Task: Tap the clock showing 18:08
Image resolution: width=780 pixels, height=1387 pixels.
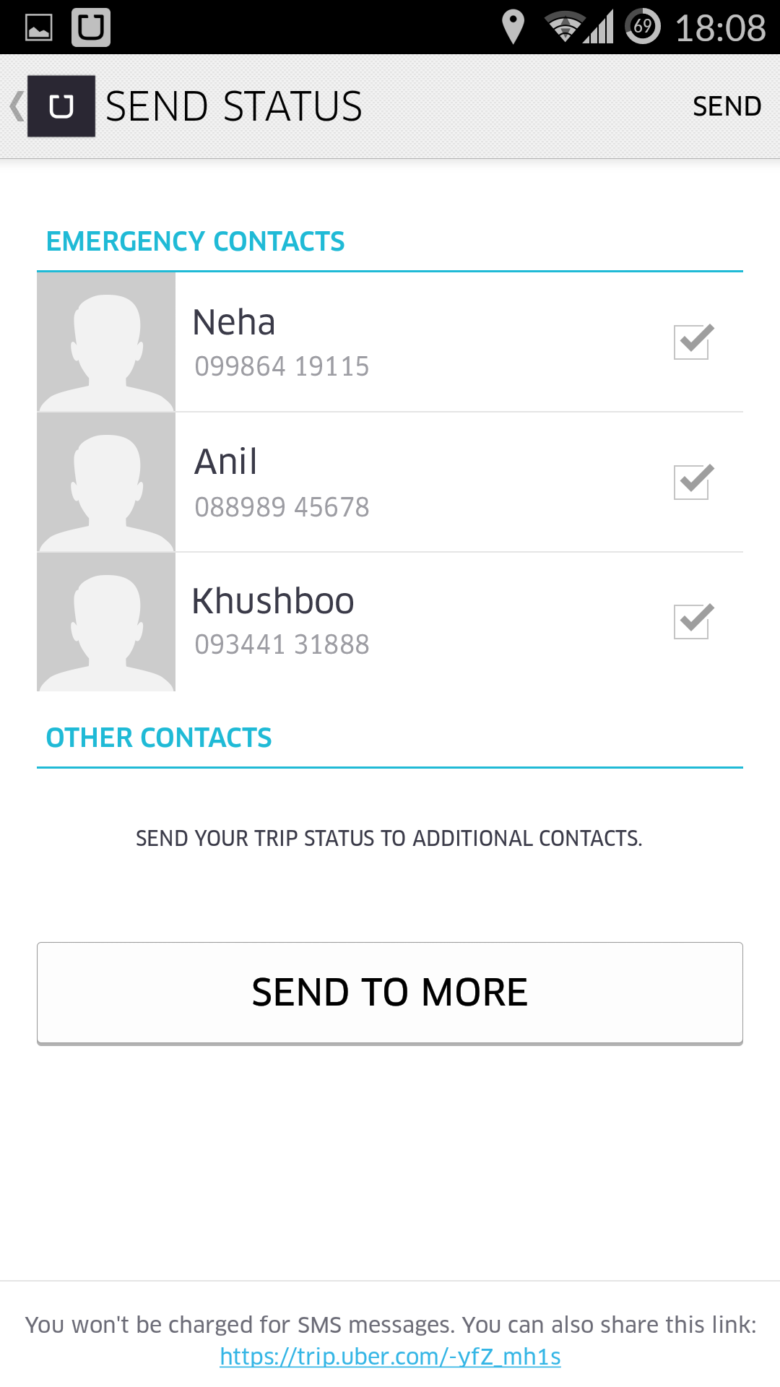Action: point(720,28)
